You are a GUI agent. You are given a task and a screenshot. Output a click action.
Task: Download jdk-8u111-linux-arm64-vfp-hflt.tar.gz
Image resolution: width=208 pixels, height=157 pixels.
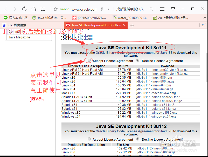(162, 74)
